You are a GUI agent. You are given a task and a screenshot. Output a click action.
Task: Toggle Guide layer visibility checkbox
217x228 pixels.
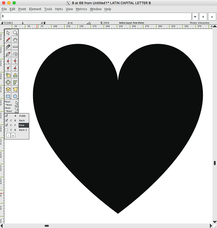tap(7, 116)
